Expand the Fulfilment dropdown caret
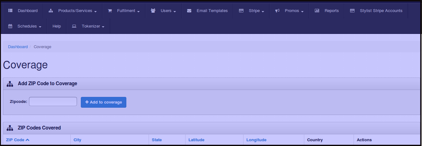This screenshot has width=422, height=146. 138,11
